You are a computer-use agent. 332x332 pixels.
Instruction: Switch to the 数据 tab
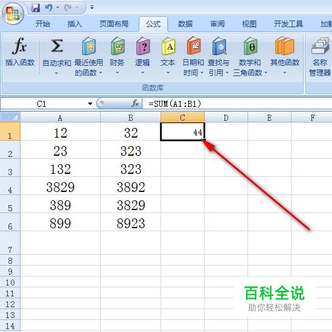(185, 24)
